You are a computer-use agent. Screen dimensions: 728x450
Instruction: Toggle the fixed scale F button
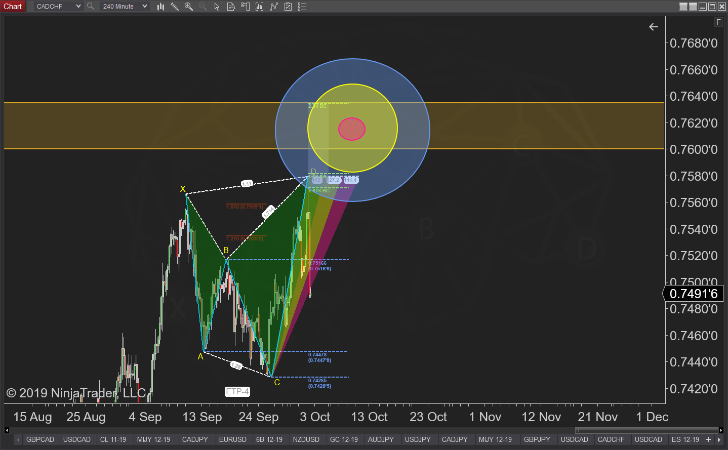[x=718, y=22]
